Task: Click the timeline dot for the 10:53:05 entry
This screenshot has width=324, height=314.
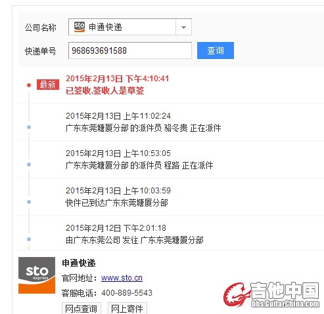Action: pos(29,165)
